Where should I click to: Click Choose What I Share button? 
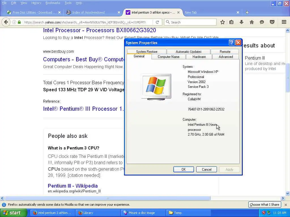tap(264, 205)
